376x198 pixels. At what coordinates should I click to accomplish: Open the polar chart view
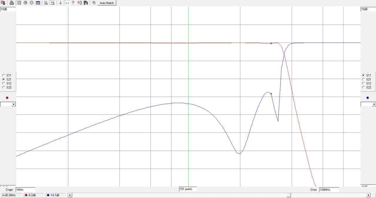(x=31, y=3)
